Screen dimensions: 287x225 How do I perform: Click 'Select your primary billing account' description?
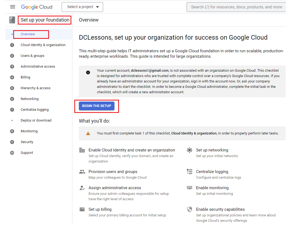point(127,215)
